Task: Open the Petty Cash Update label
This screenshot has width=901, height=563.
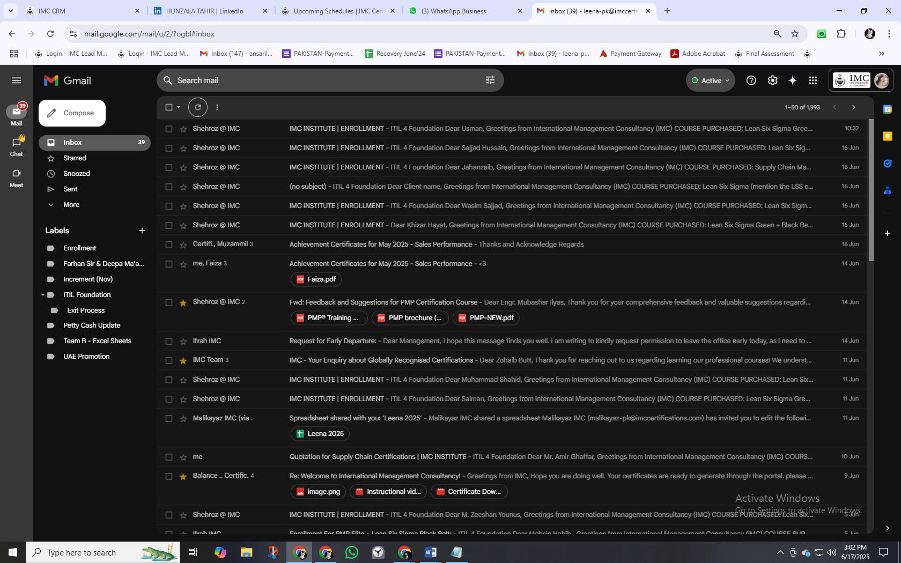Action: [92, 325]
